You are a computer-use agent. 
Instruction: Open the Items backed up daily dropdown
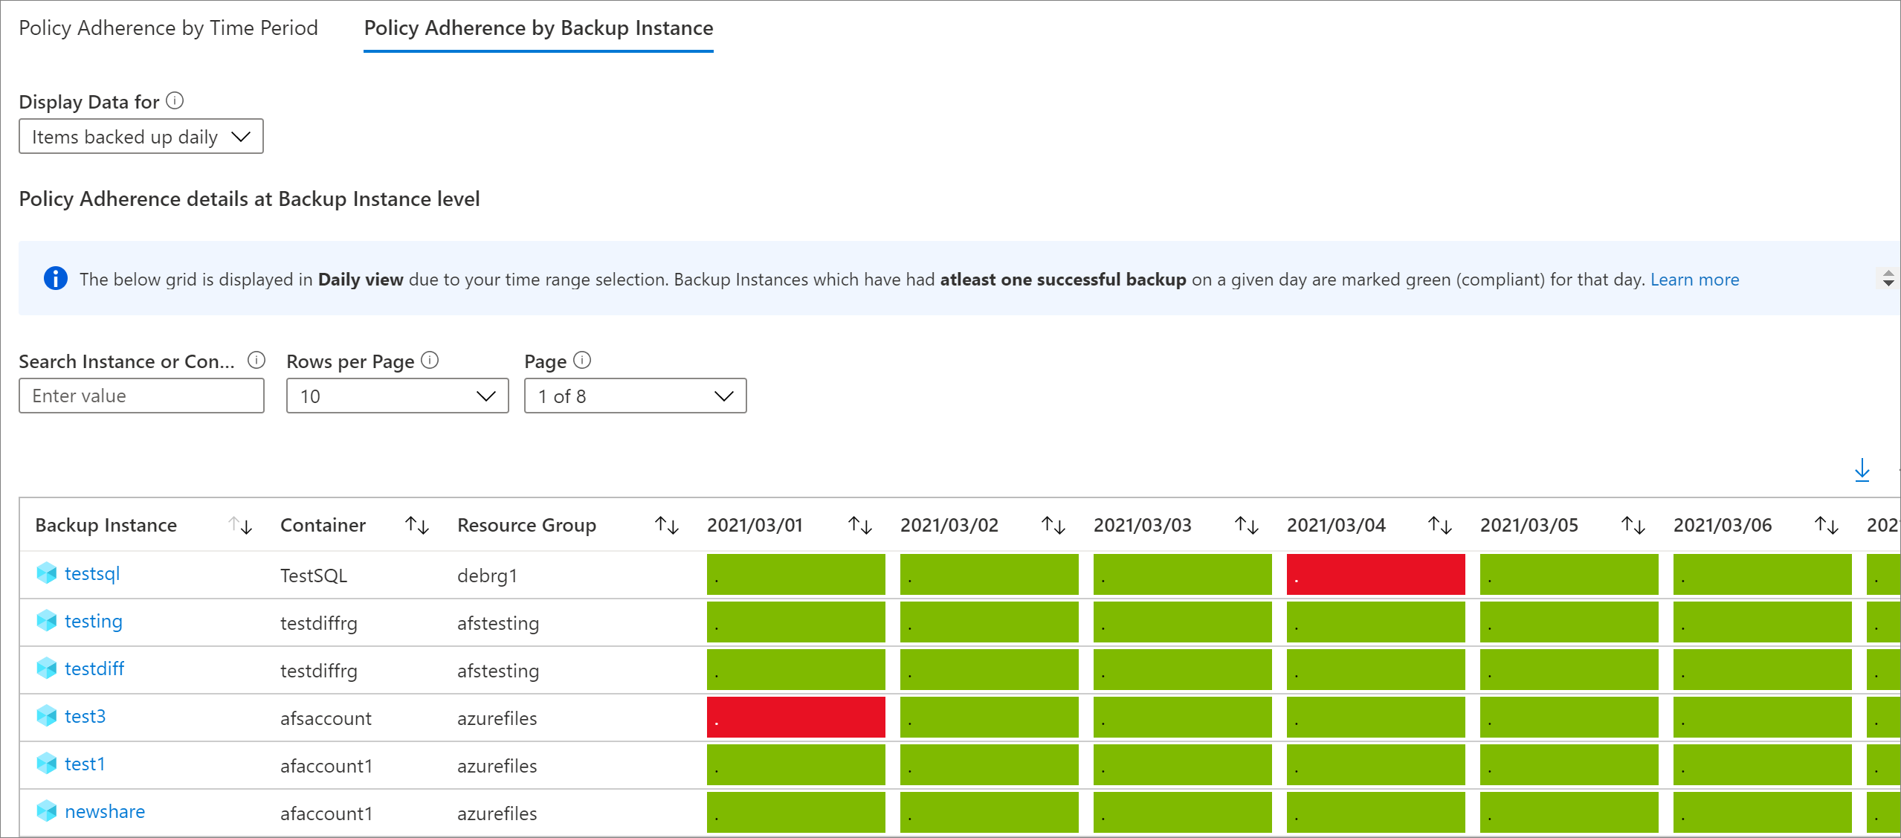141,137
